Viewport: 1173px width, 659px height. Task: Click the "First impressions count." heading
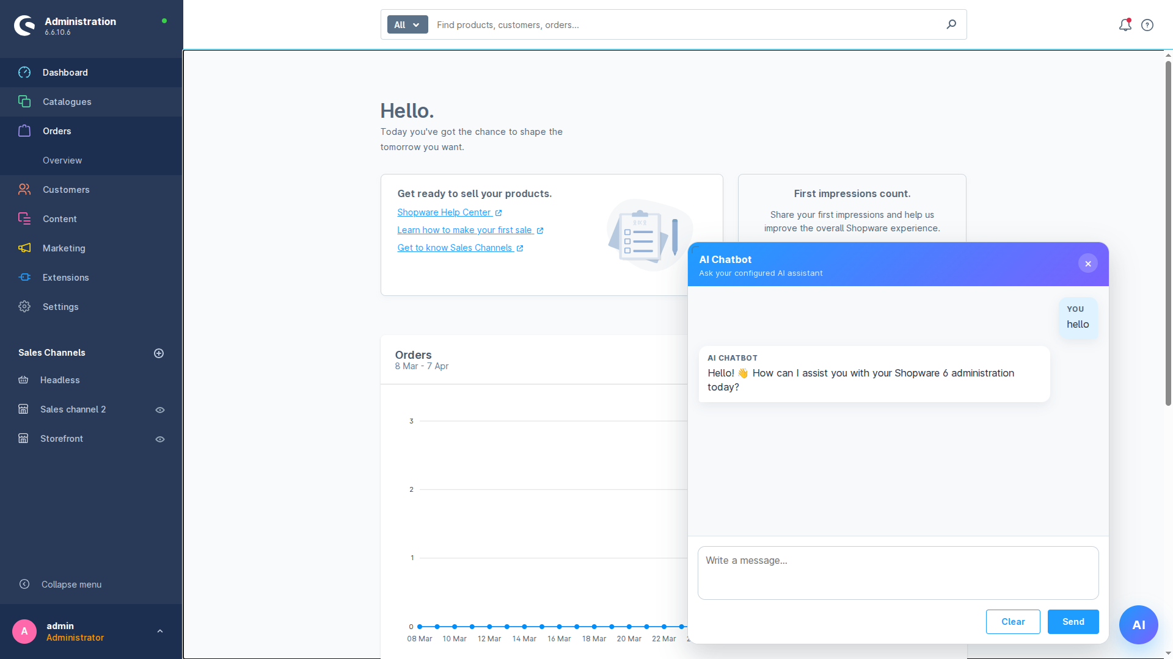pyautogui.click(x=852, y=194)
